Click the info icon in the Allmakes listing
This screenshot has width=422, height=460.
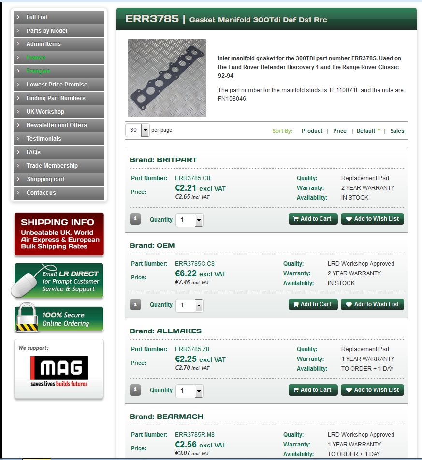pos(135,390)
